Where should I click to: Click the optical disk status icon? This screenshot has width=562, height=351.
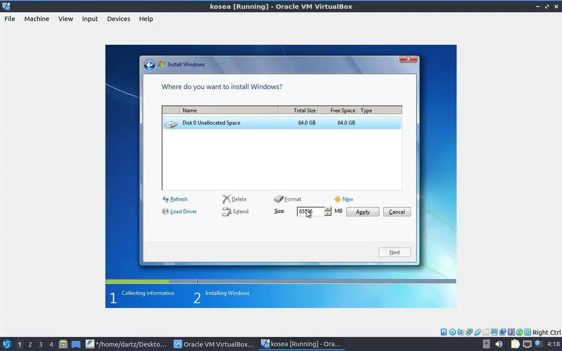[452, 332]
